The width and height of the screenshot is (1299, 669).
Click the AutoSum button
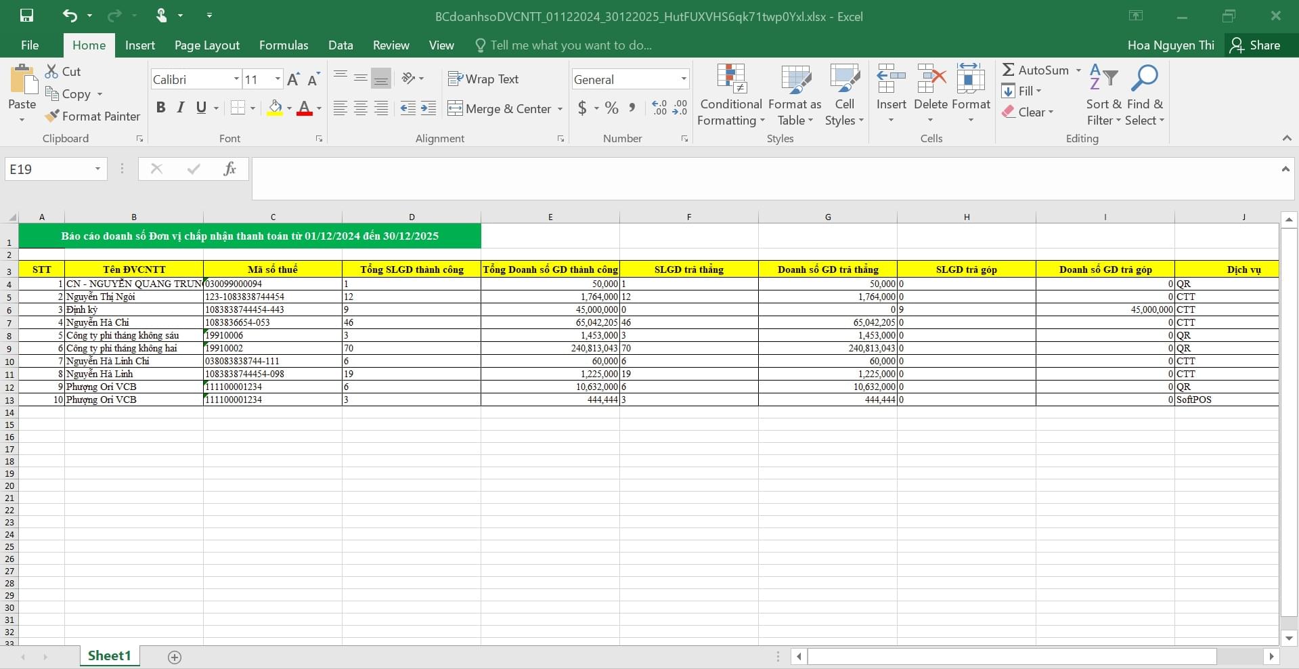(x=1036, y=70)
